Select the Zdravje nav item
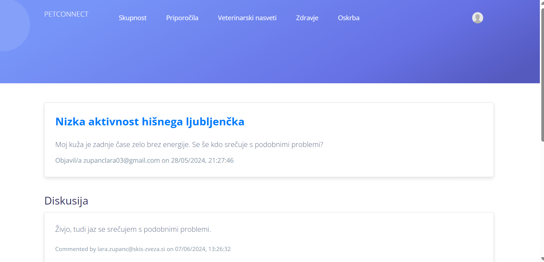The width and height of the screenshot is (544, 262). tap(307, 18)
